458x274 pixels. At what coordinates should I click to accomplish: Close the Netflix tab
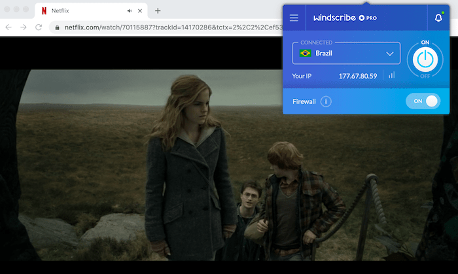[x=140, y=11]
